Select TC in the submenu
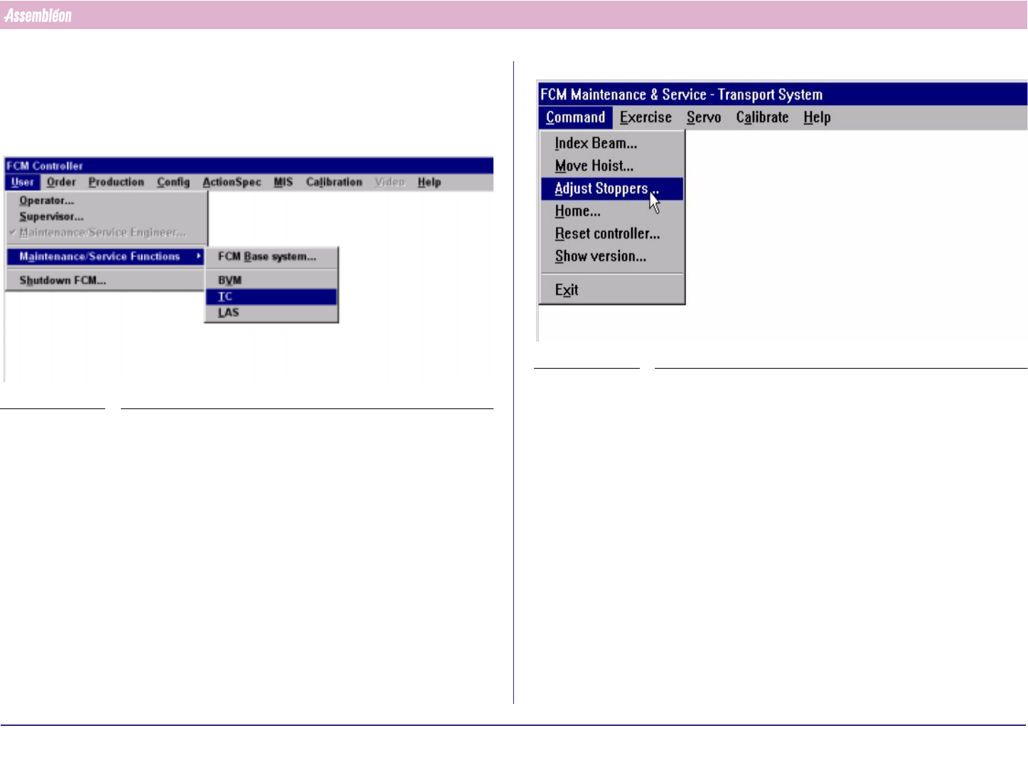Screen dimensions: 1028x765 tap(271, 297)
